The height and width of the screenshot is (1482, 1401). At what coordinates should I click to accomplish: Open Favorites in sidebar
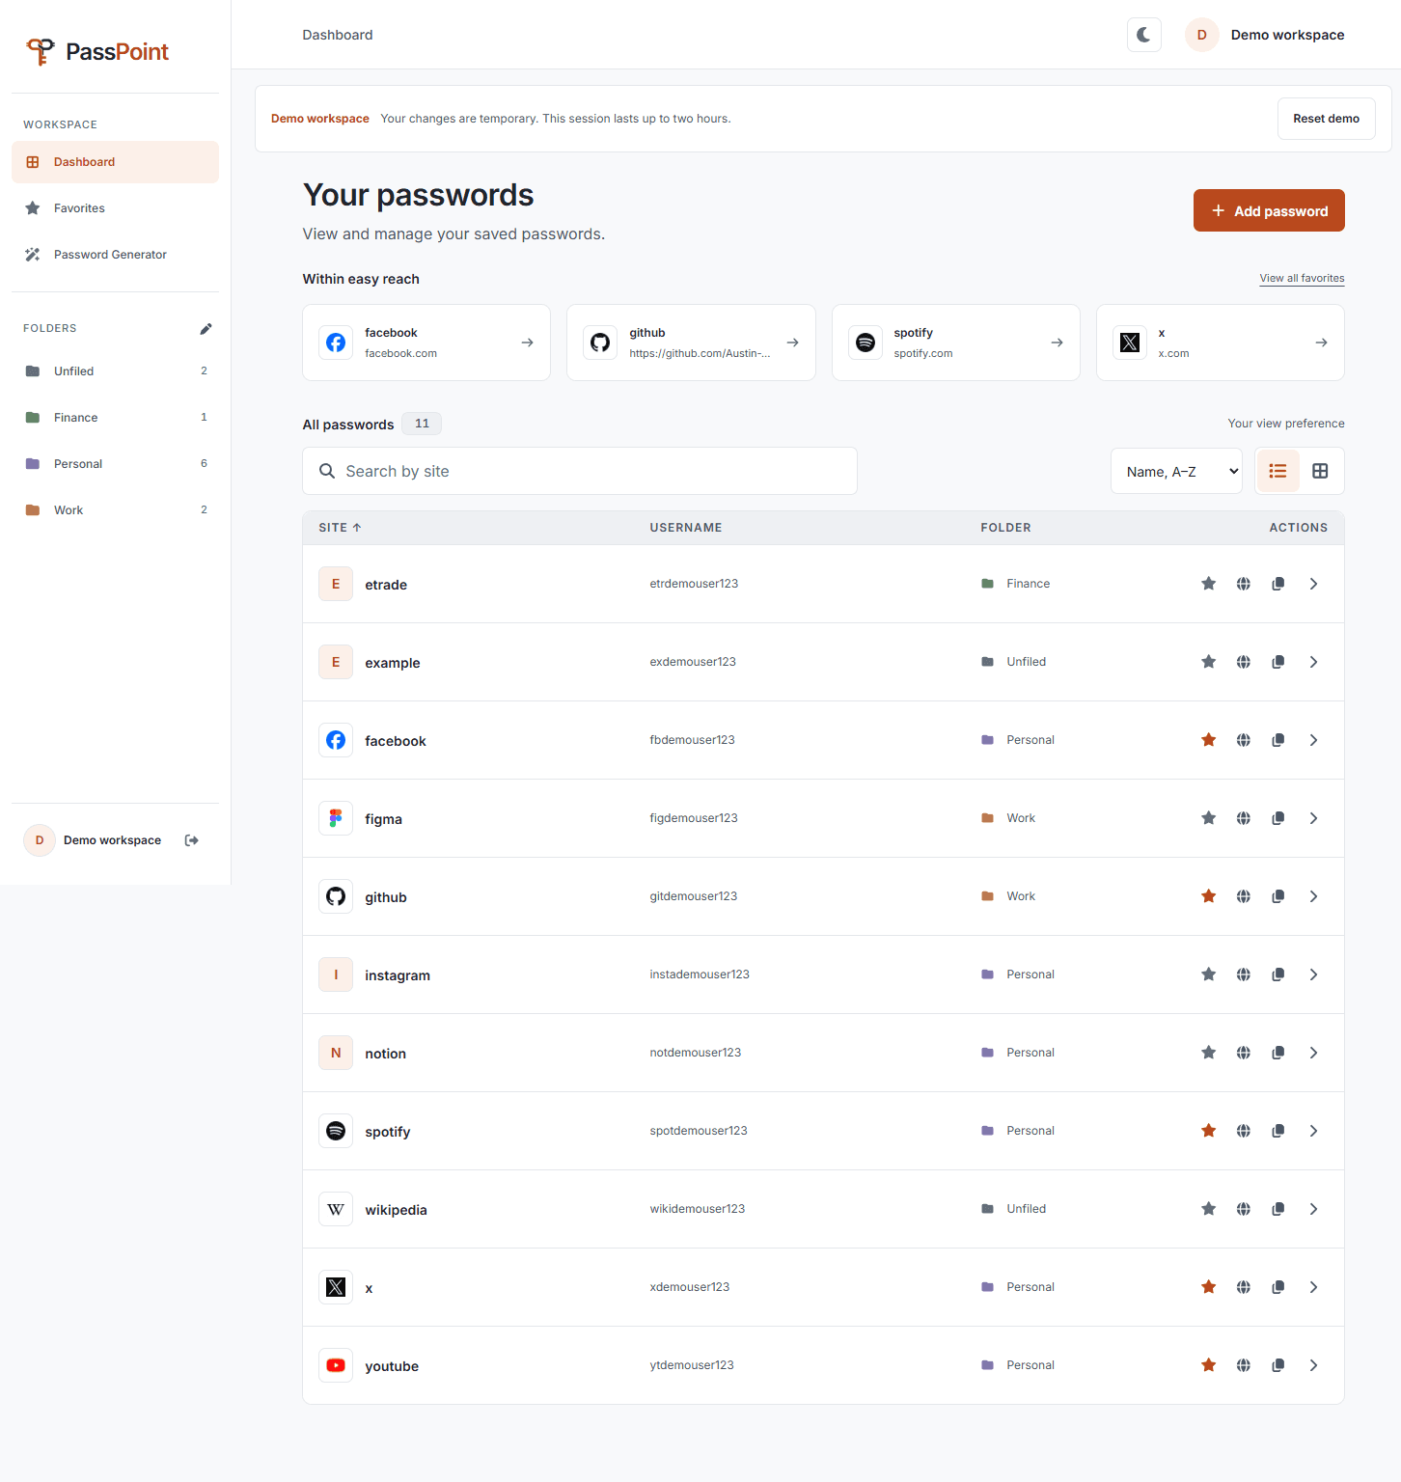(115, 208)
